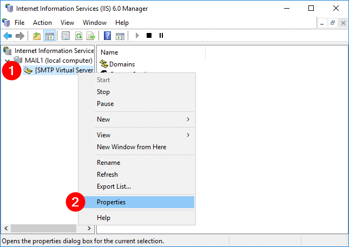
Task: Click the tree pane right scroll arrow
Action: (89, 228)
